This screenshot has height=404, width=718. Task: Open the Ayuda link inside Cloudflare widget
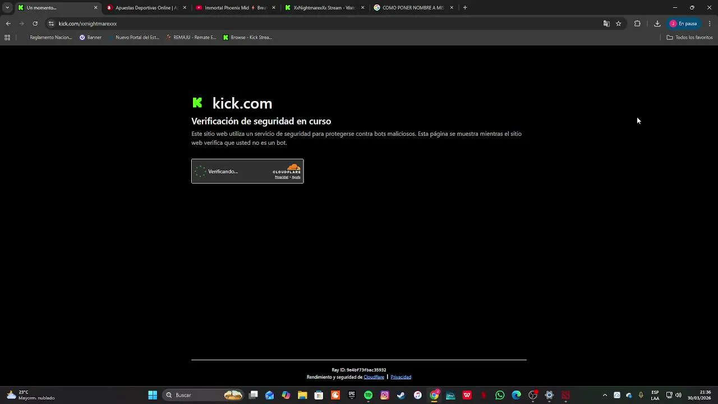click(296, 177)
